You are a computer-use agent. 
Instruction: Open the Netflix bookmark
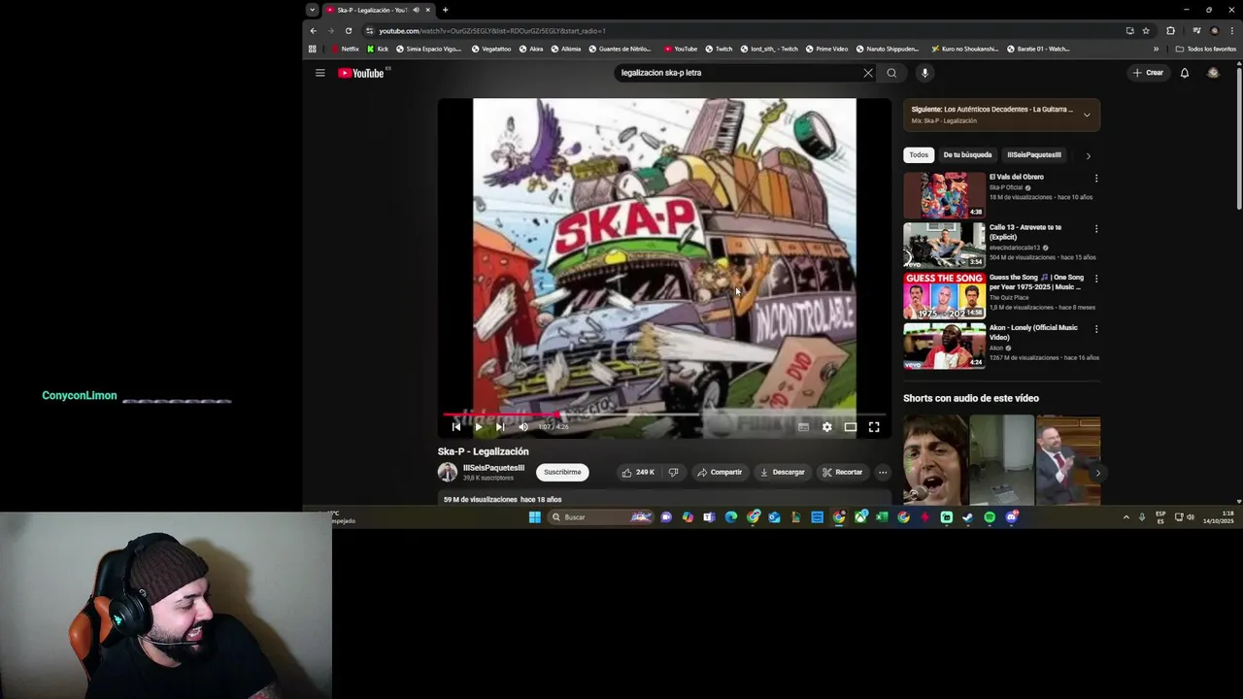coord(345,49)
